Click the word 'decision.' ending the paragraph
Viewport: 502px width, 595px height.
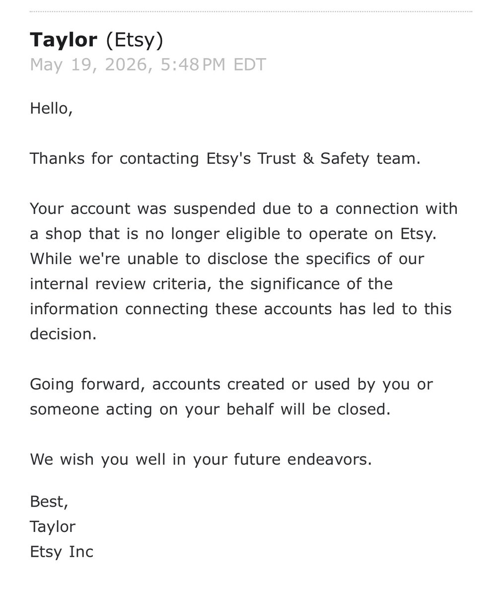click(x=63, y=334)
